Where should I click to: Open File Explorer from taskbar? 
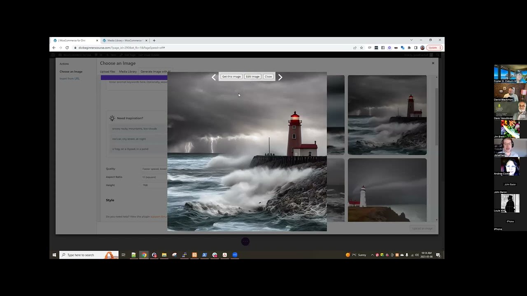[x=164, y=255]
